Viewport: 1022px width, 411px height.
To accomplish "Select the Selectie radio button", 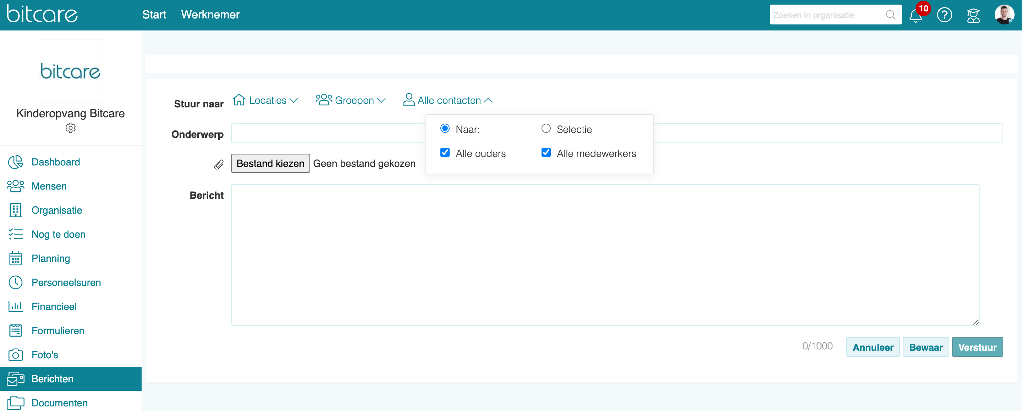I will pos(546,129).
